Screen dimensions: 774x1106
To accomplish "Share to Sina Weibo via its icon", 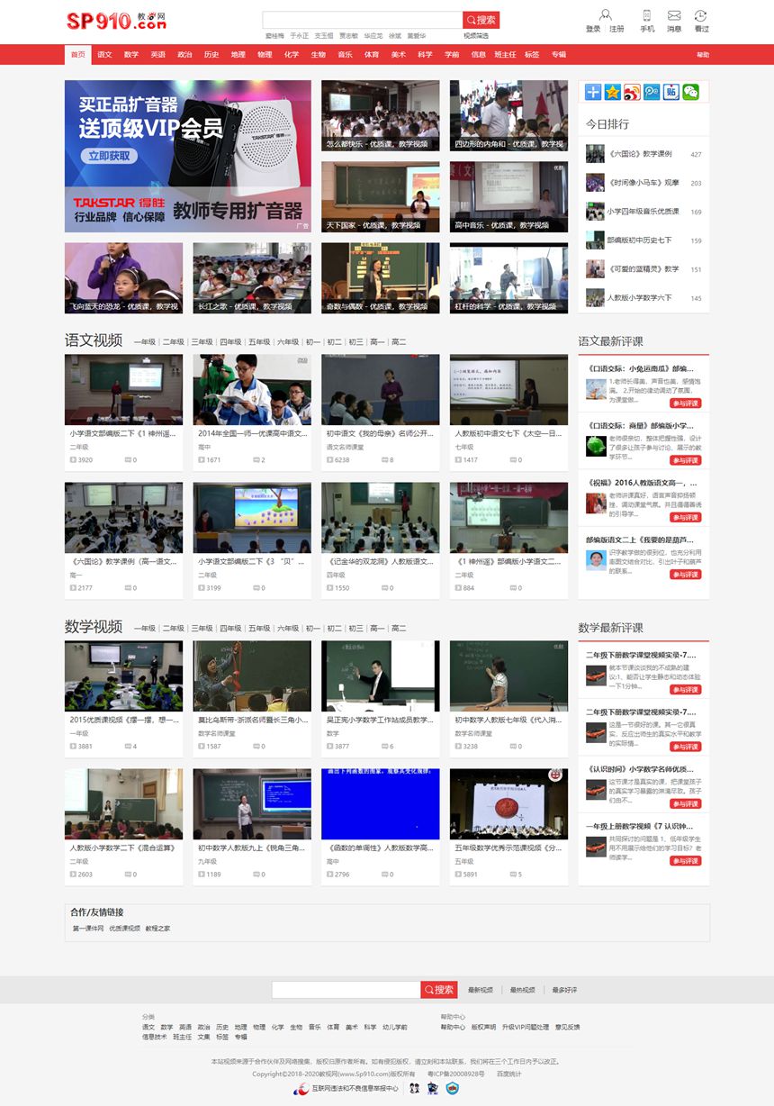I will coord(632,92).
